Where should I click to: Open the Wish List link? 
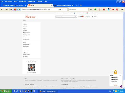(x=87, y=17)
